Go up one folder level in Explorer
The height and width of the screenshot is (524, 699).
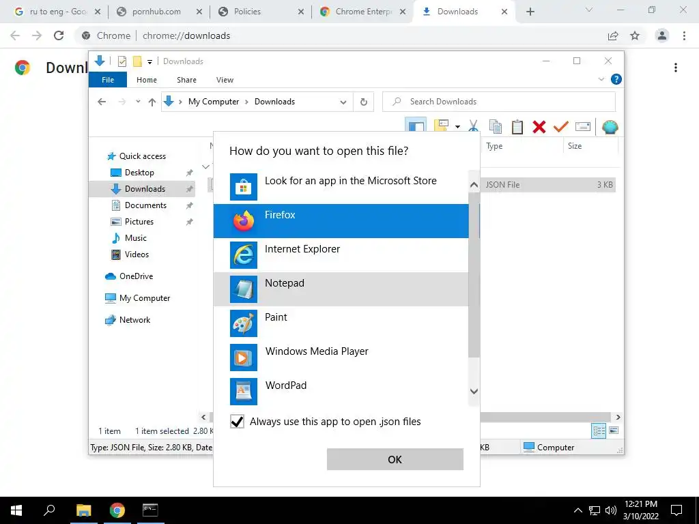(152, 102)
